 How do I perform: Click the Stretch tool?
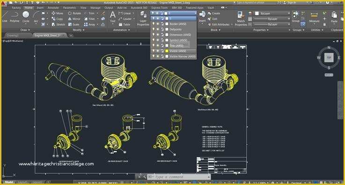58,24
